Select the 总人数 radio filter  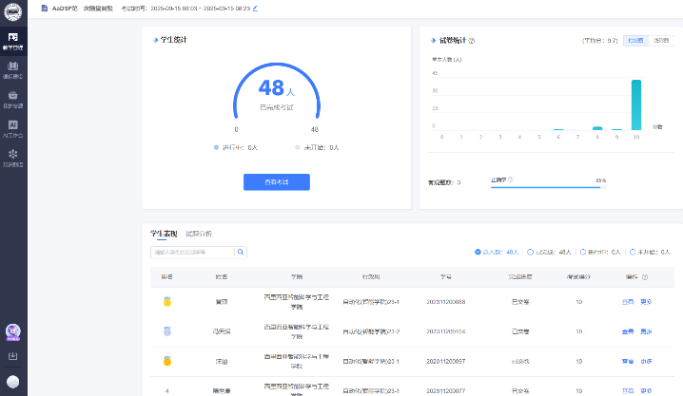(x=478, y=253)
